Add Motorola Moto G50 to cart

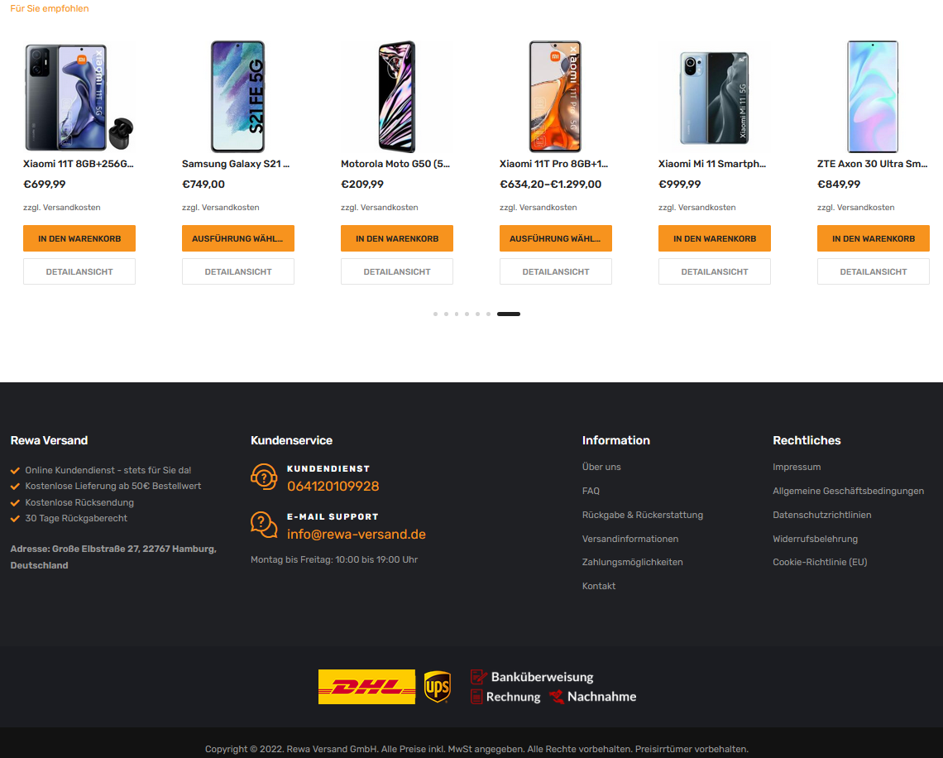point(397,238)
